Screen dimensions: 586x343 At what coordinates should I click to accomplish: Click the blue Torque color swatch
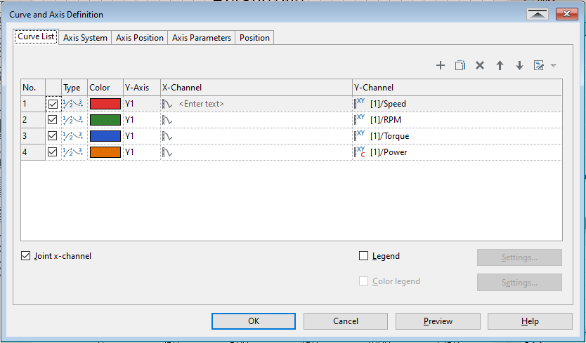pyautogui.click(x=105, y=136)
